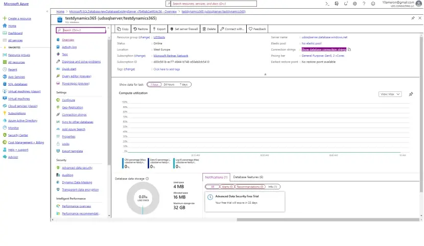Click the App Services icon in sidebar
The width and height of the screenshot is (424, 246).
point(5,77)
